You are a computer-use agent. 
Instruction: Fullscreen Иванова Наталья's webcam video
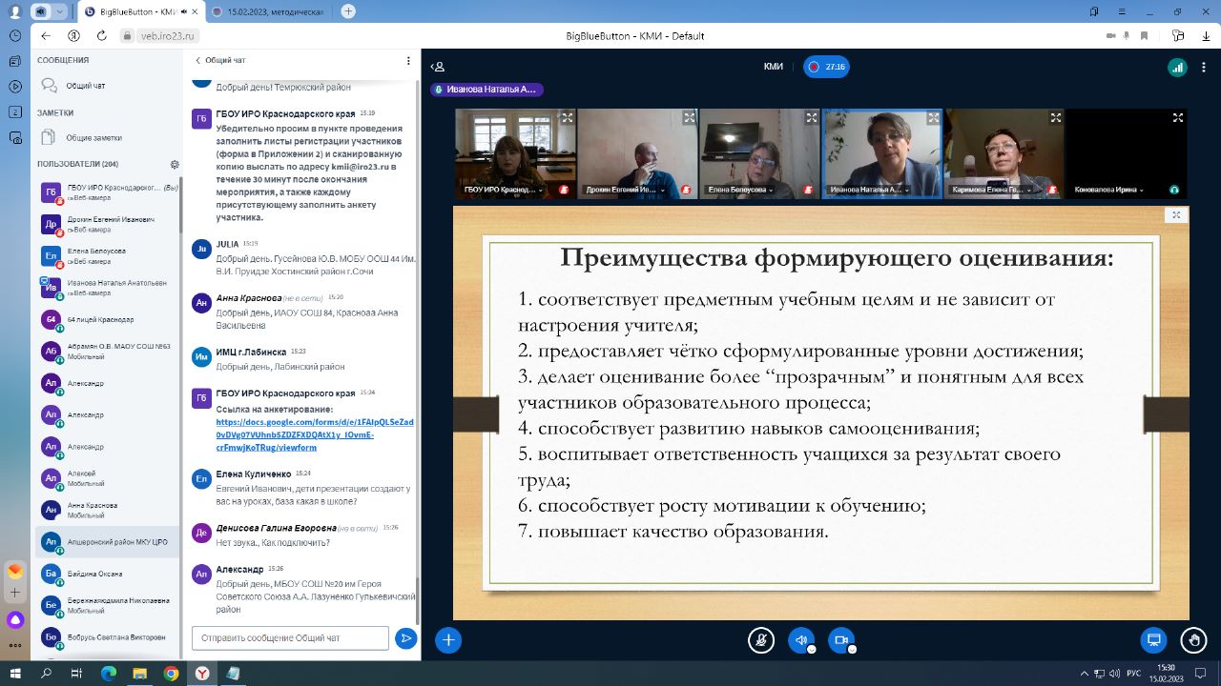pos(934,118)
